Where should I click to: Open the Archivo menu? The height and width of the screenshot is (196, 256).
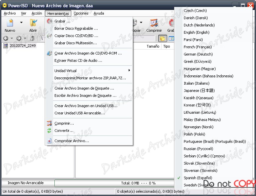coord(10,13)
